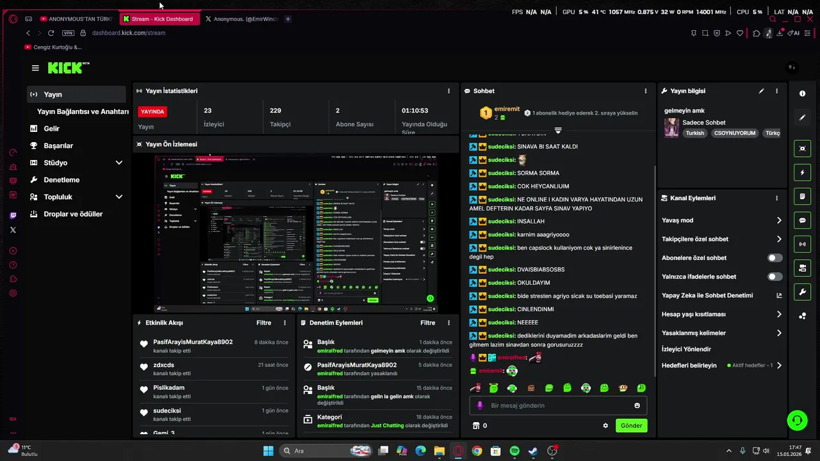Click the dashboard.kick.com/stream address bar
The height and width of the screenshot is (461, 820).
click(128, 33)
